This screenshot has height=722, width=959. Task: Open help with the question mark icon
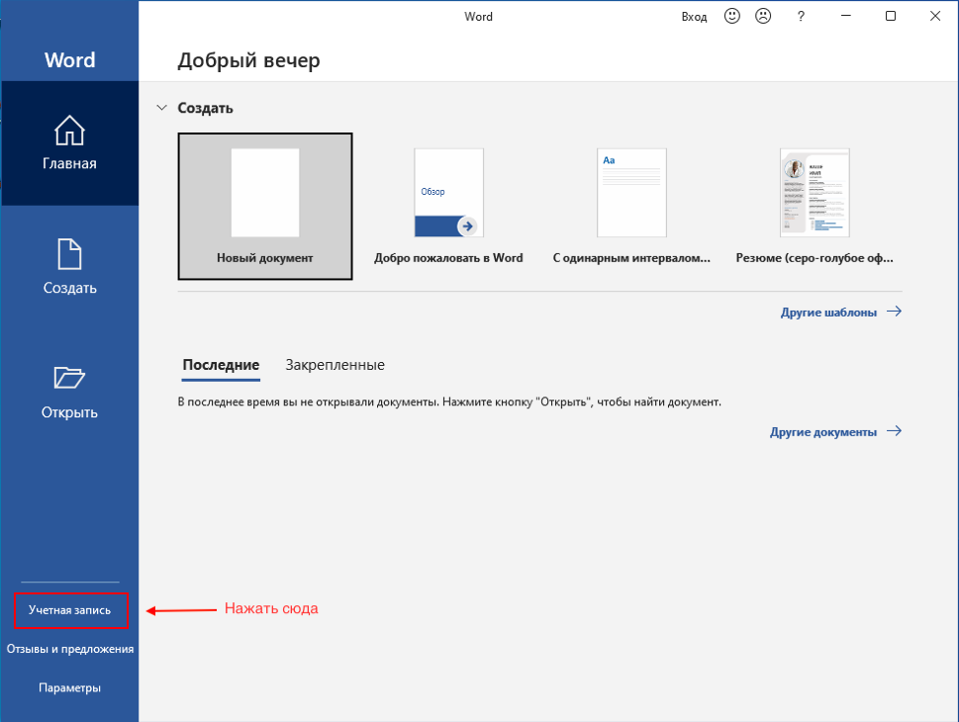801,17
